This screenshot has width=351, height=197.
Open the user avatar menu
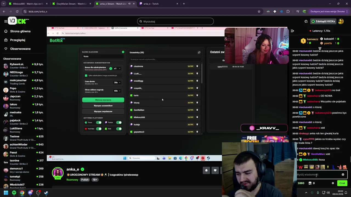pyautogui.click(x=341, y=21)
